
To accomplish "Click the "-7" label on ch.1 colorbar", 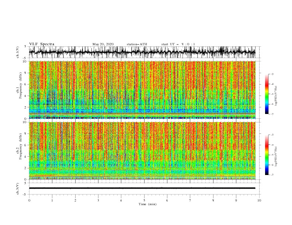I will [272, 114].
